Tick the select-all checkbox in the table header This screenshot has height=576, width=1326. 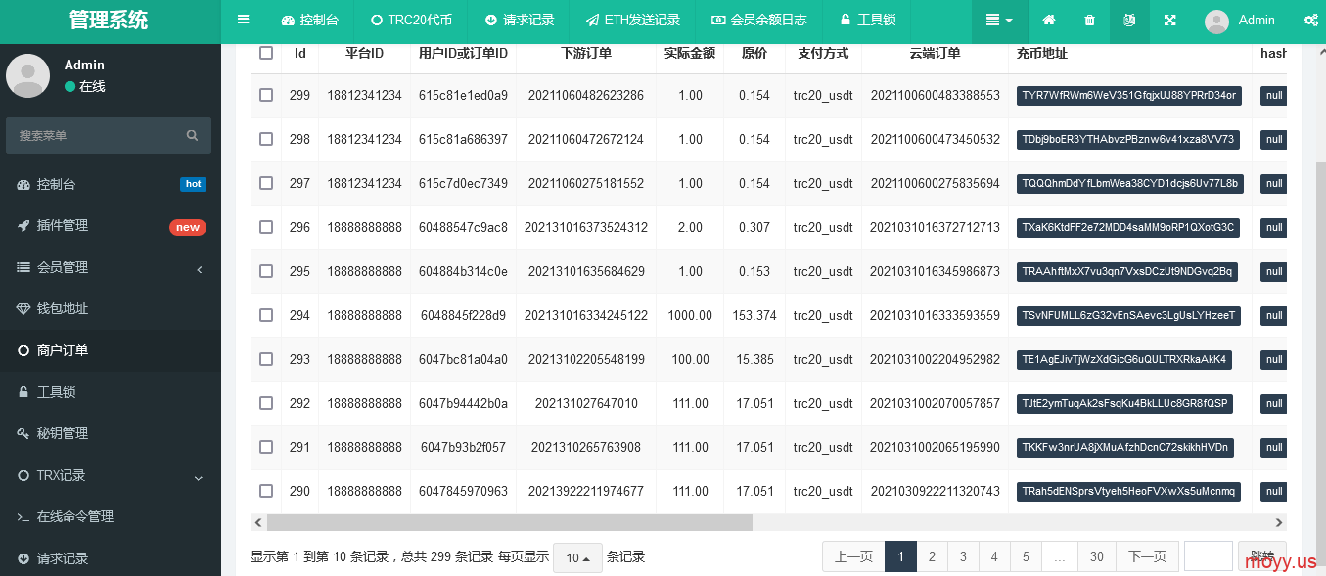tap(266, 53)
